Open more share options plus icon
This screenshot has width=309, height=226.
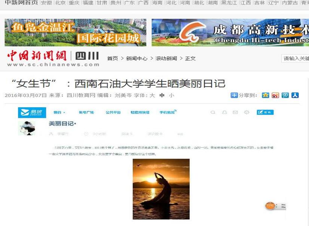[234, 95]
